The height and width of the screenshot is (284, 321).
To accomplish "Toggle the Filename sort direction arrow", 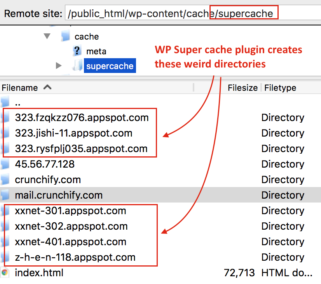I will (47, 87).
